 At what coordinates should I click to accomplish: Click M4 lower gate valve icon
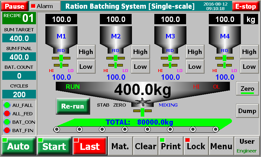(224, 65)
